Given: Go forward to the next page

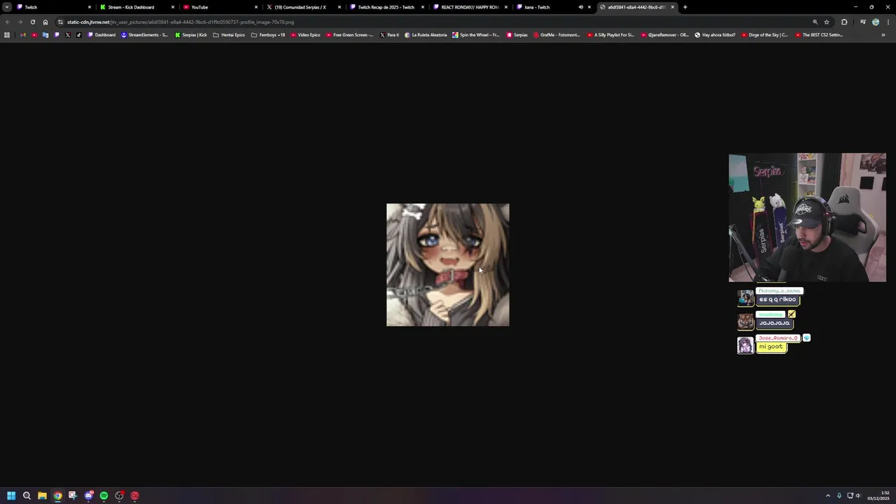Looking at the screenshot, I should point(20,22).
